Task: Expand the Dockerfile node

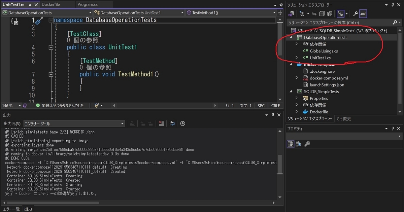Action: 297,112
